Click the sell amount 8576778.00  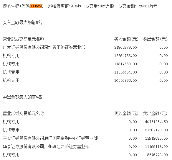pyautogui.click(x=157, y=155)
